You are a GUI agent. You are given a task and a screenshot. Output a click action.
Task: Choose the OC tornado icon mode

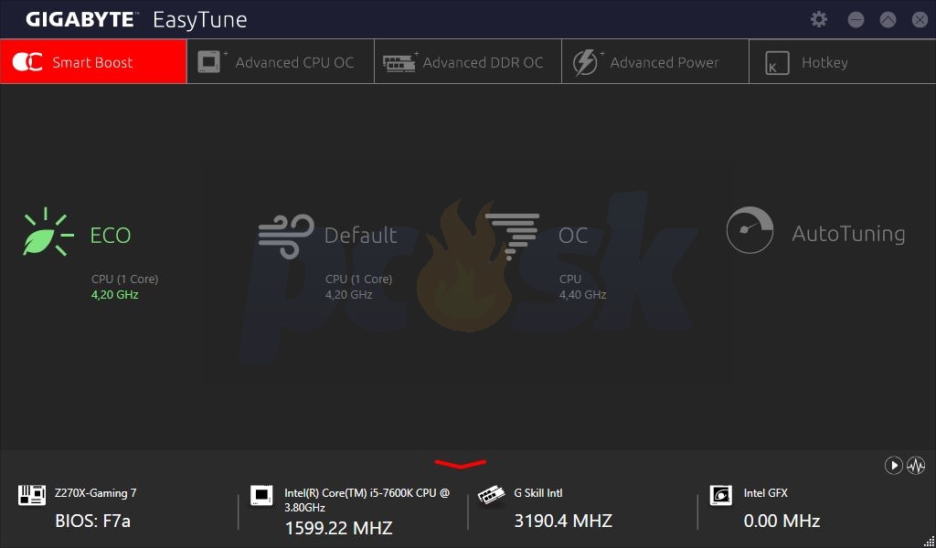(x=512, y=237)
